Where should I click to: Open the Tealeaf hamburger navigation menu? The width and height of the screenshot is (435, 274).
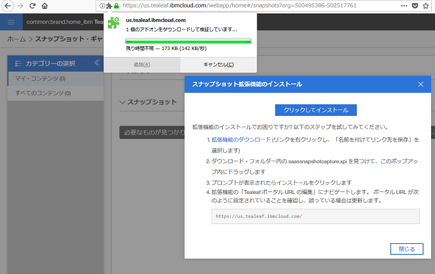pos(12,22)
